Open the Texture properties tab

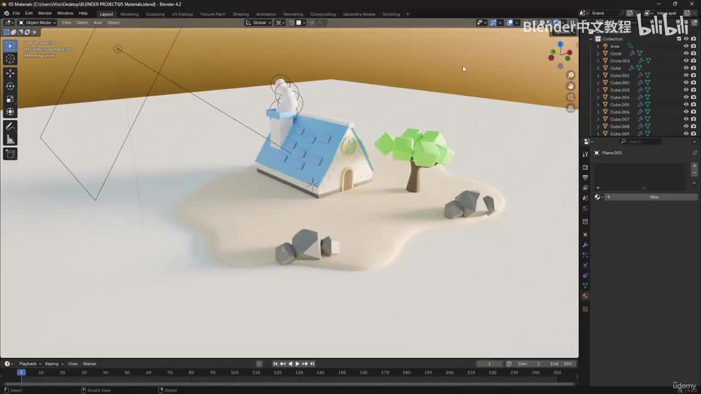(x=585, y=309)
